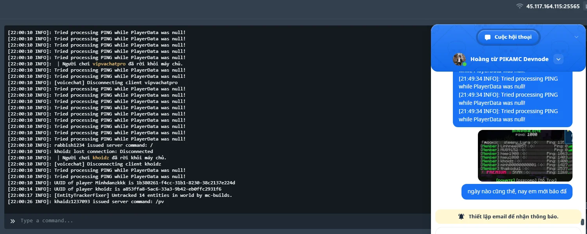Collapse the chat widget with the top chevron
The height and width of the screenshot is (234, 587).
[576, 37]
